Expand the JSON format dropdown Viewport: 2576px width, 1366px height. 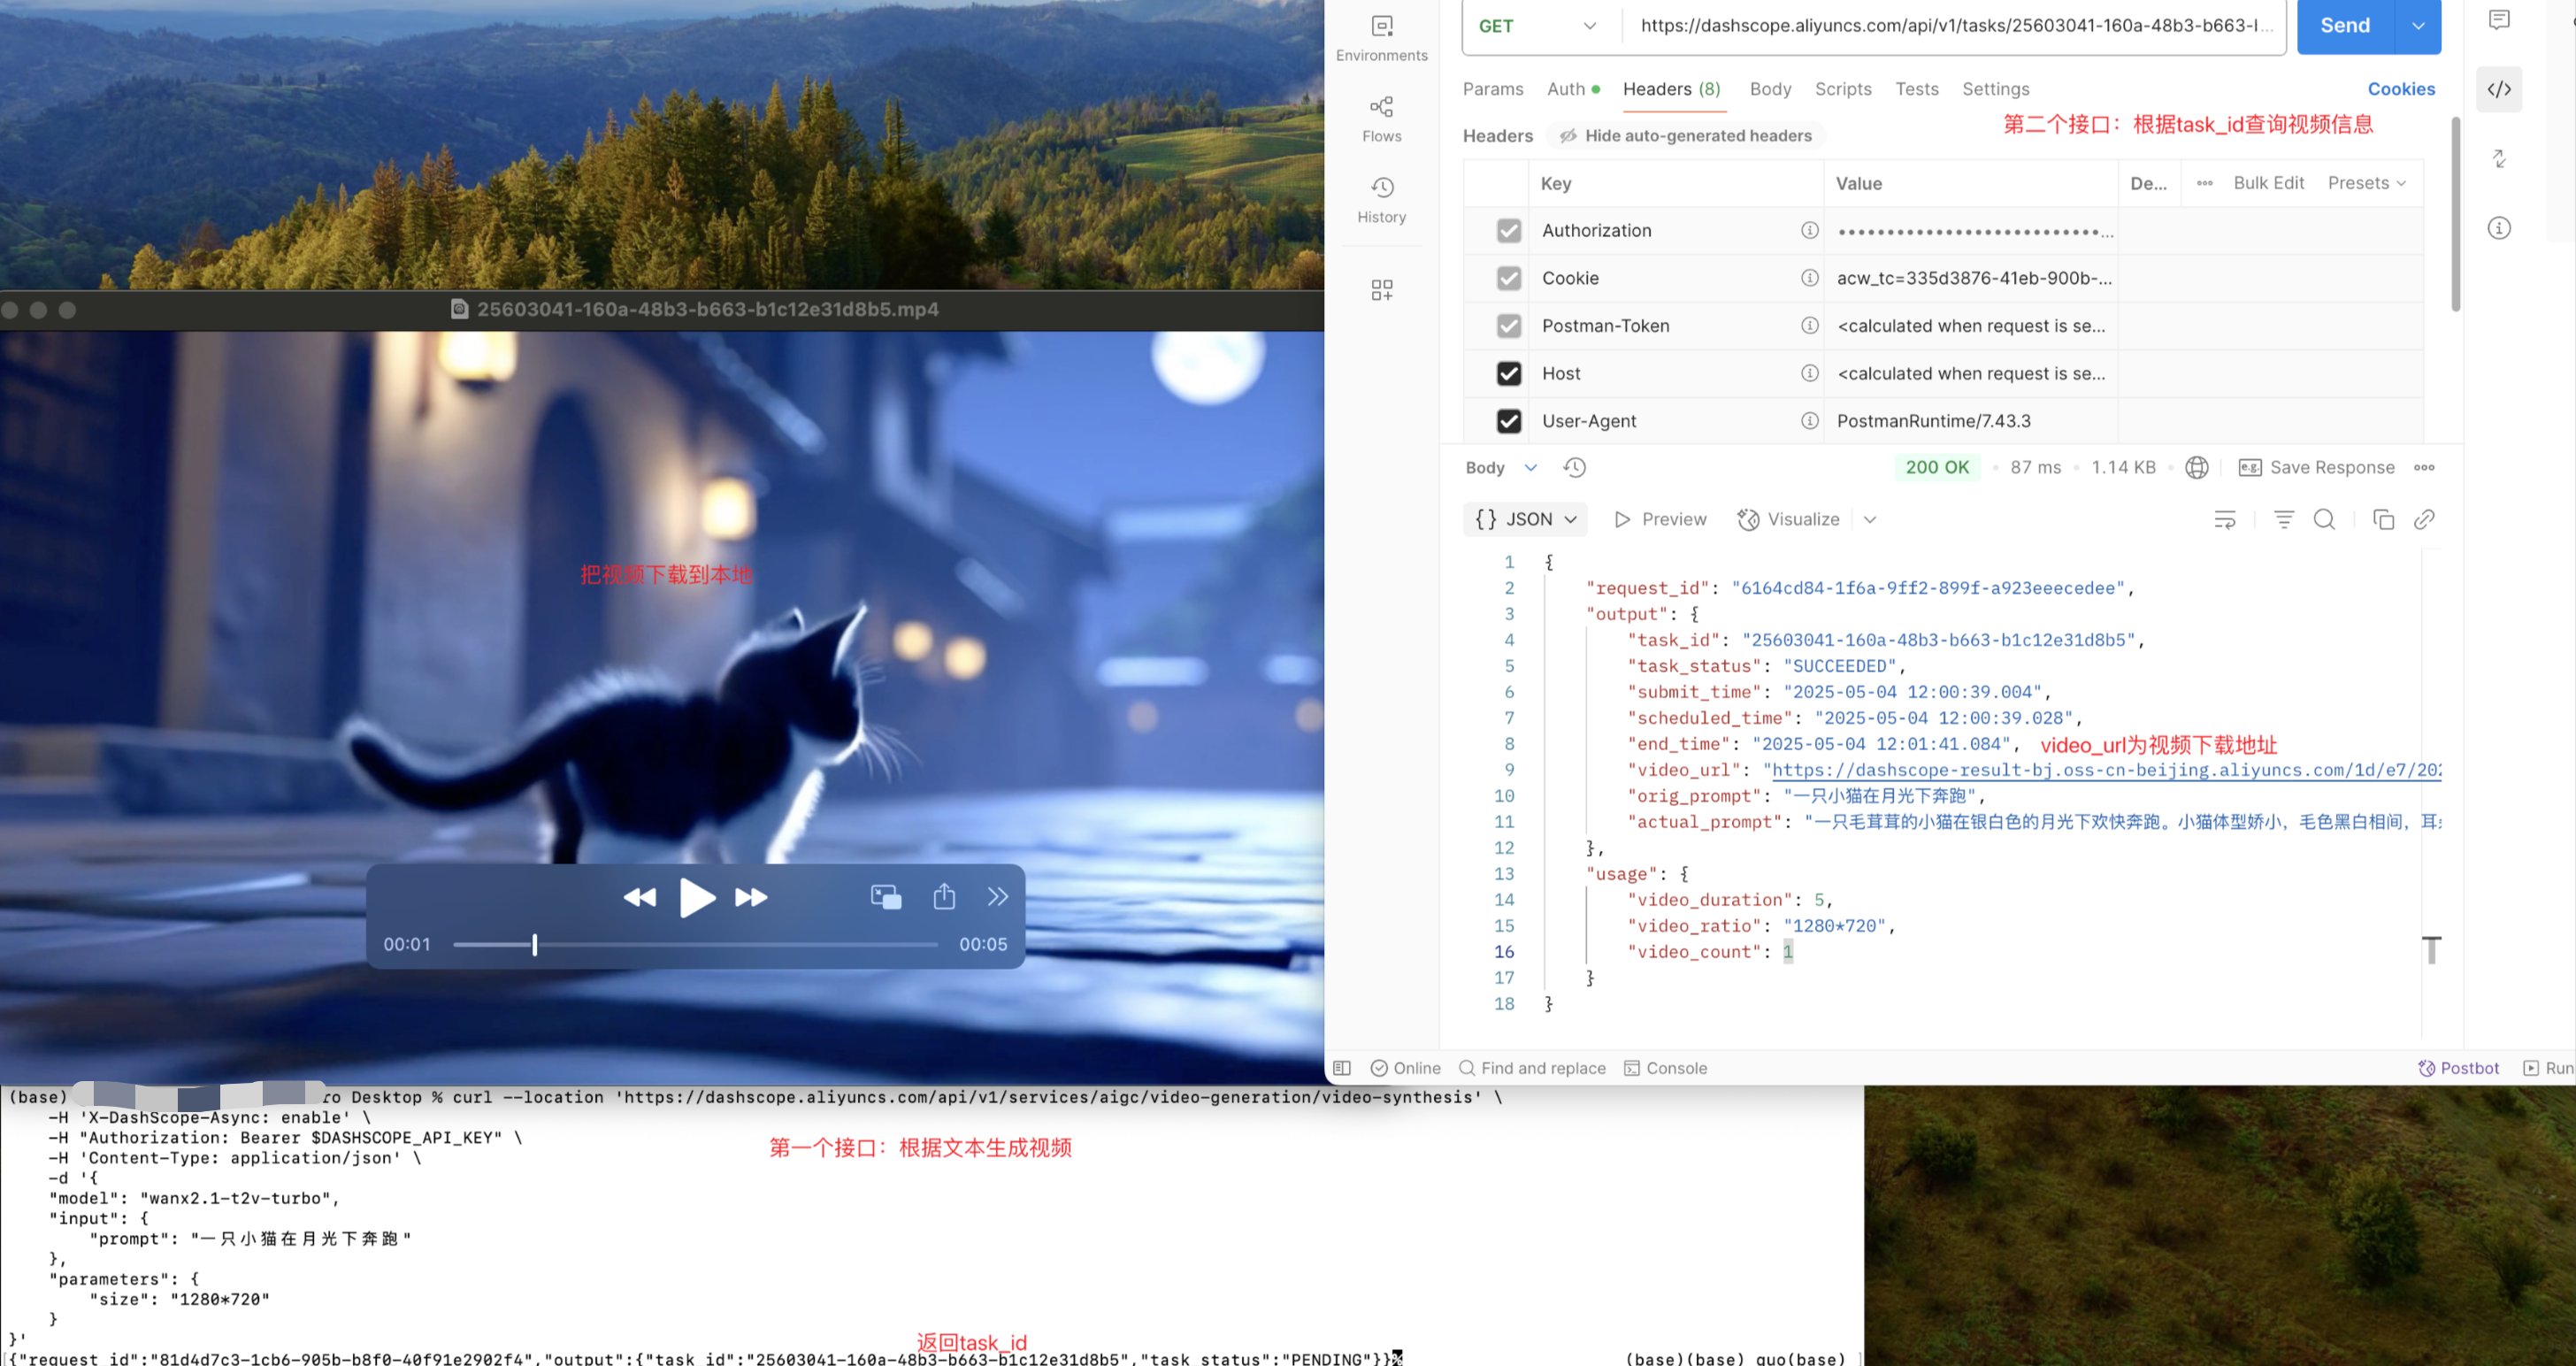tap(1525, 519)
